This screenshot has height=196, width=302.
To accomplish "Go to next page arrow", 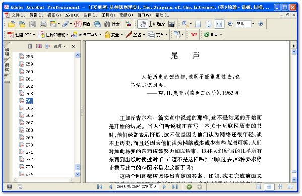I will 164,187.
